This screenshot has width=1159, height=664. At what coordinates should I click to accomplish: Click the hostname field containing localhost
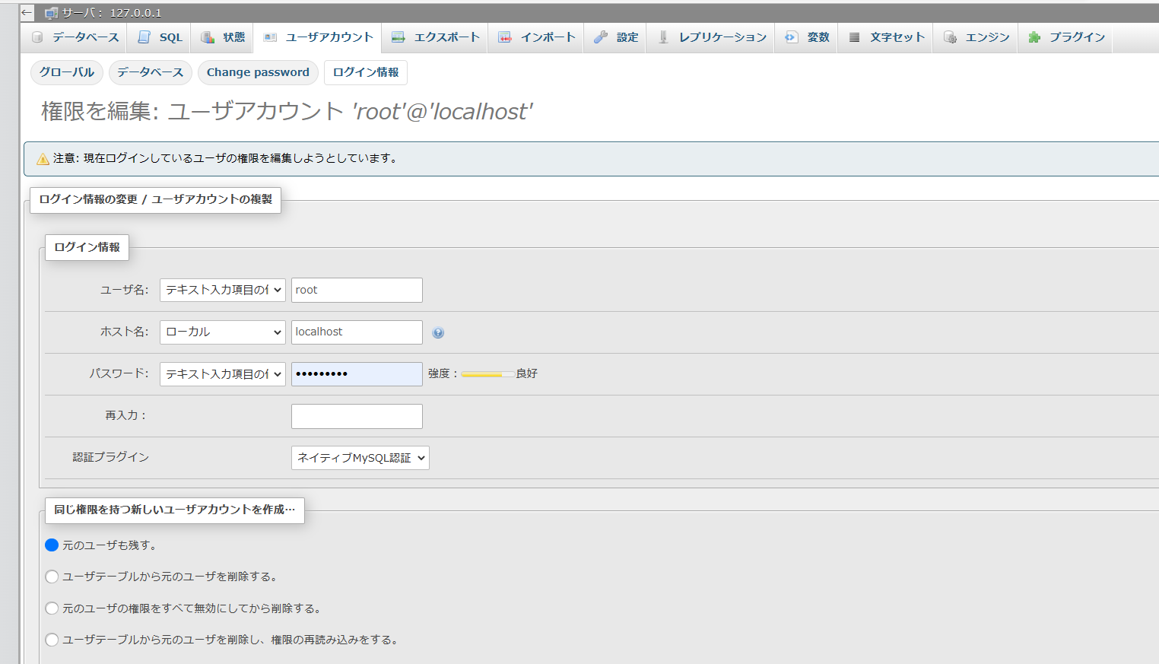357,332
